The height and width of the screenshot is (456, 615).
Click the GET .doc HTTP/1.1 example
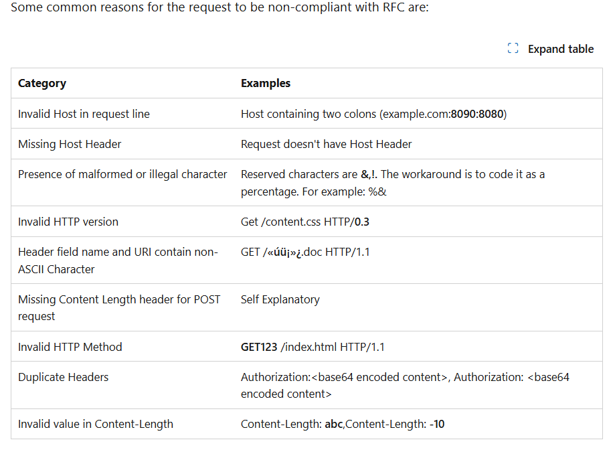tap(305, 252)
